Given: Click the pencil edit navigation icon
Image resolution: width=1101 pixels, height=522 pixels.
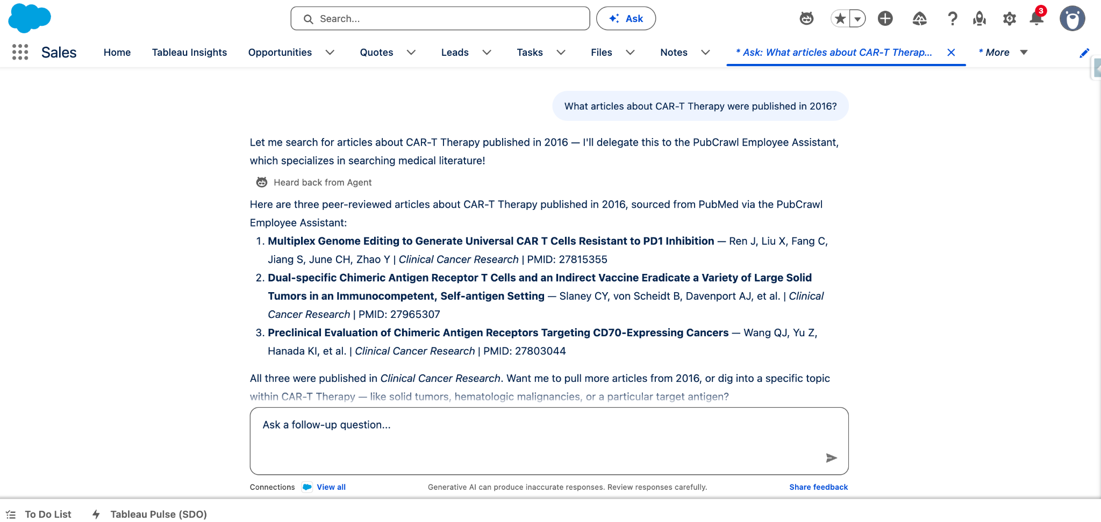Looking at the screenshot, I should point(1084,53).
